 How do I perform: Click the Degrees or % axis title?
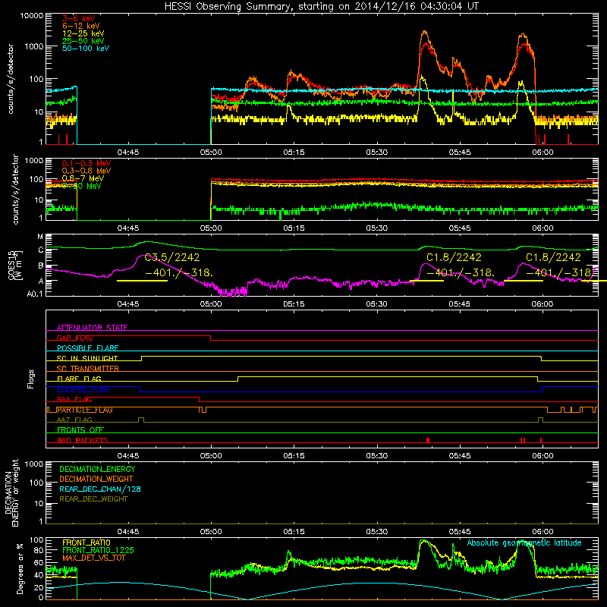(x=20, y=568)
